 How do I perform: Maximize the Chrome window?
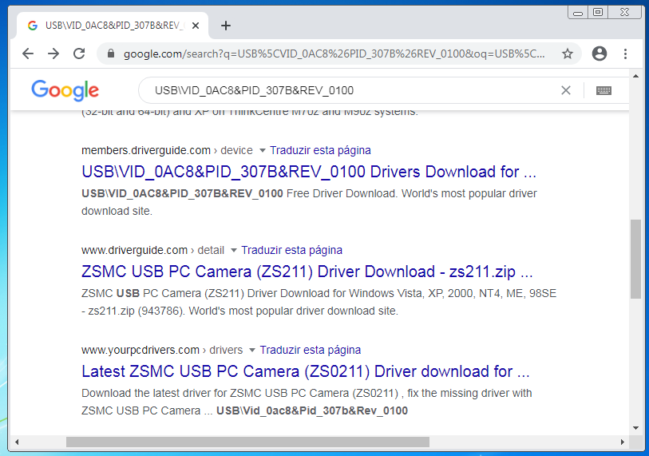(598, 13)
